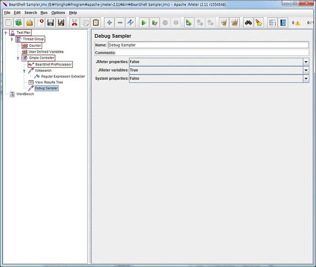Collapse all nodes with minus icon

120,22
